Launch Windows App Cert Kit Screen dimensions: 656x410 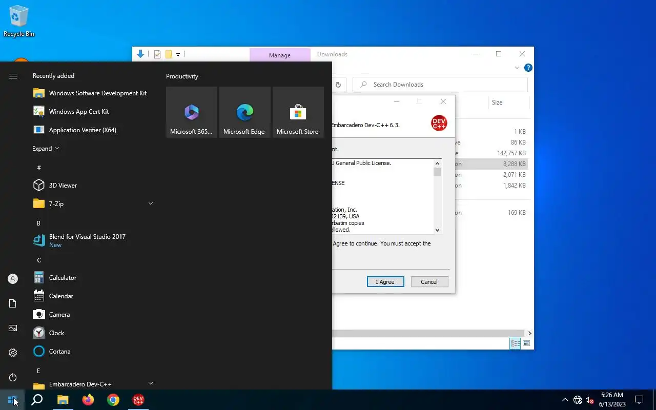tap(92, 112)
